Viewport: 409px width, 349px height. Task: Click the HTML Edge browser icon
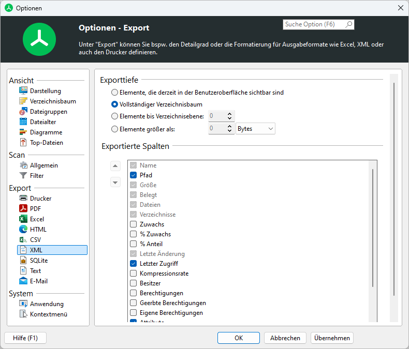pos(23,229)
